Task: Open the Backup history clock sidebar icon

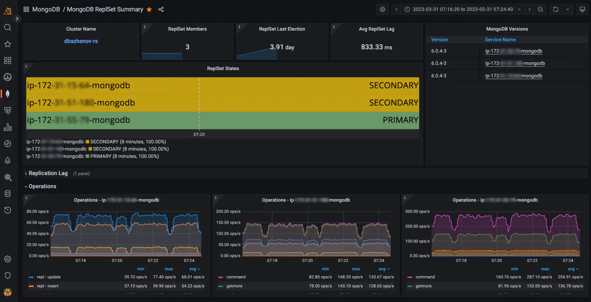Action: coord(7,210)
